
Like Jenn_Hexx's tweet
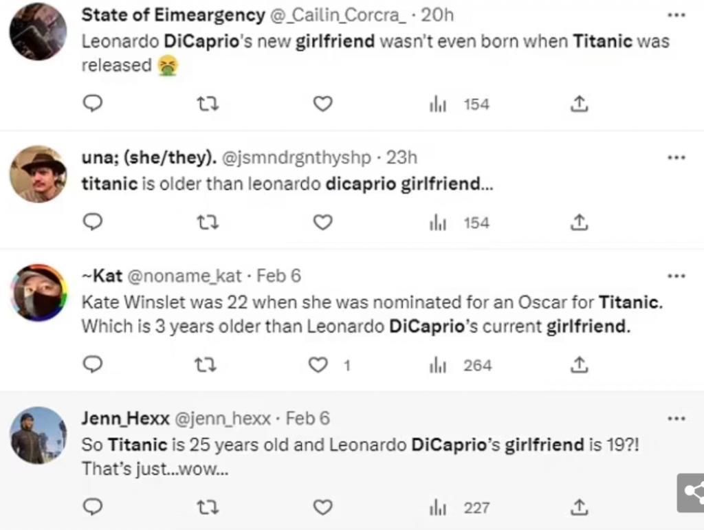322,507
